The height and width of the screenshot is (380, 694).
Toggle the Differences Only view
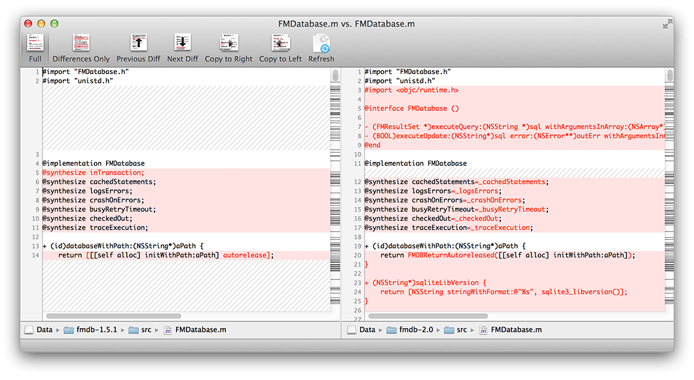click(x=81, y=47)
